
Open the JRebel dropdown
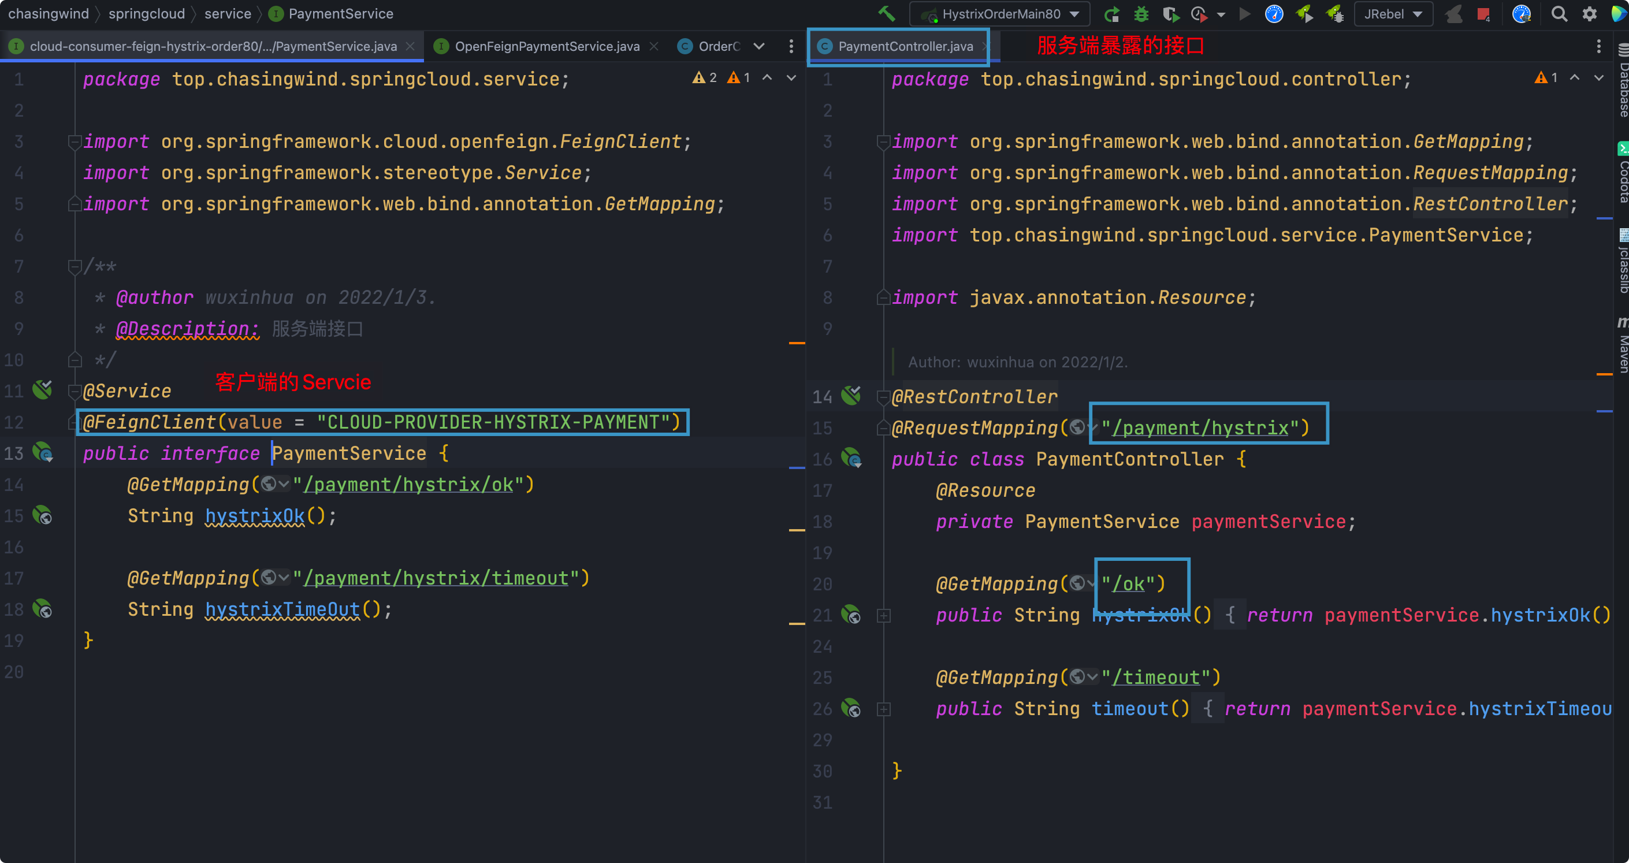(1393, 13)
